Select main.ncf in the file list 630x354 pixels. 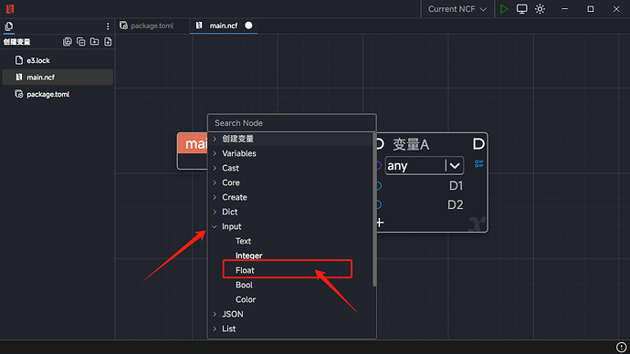tap(58, 77)
